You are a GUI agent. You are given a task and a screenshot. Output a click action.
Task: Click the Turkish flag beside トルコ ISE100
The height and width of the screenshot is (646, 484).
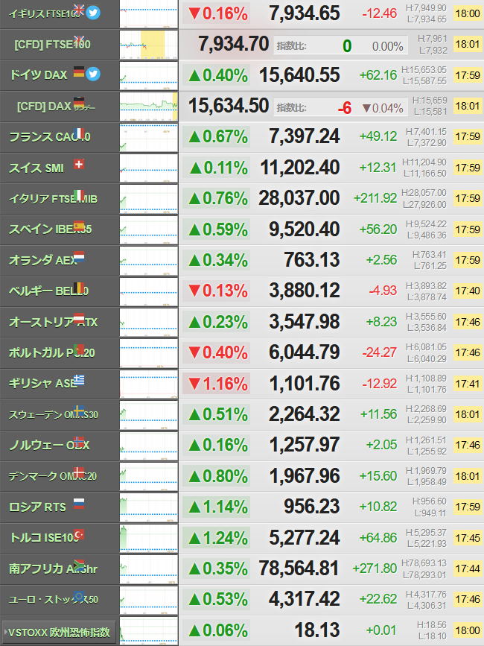tap(79, 534)
